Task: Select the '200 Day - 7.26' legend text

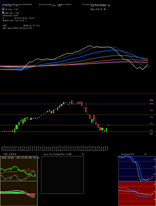Action: tap(12, 13)
